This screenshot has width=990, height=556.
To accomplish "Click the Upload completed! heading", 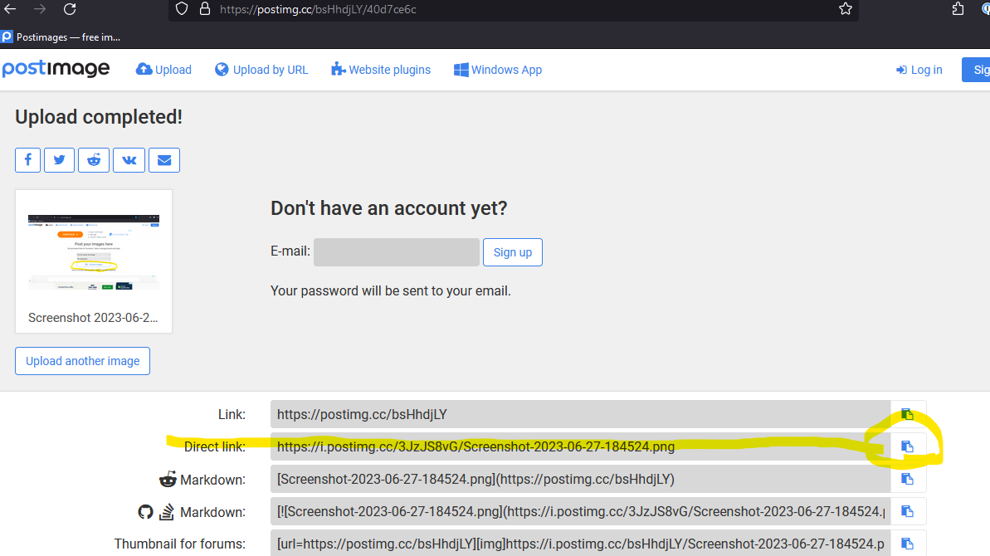I will [99, 117].
